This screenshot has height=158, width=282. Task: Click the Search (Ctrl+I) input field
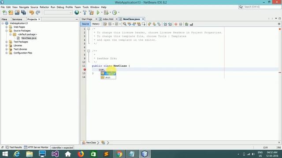262,7
